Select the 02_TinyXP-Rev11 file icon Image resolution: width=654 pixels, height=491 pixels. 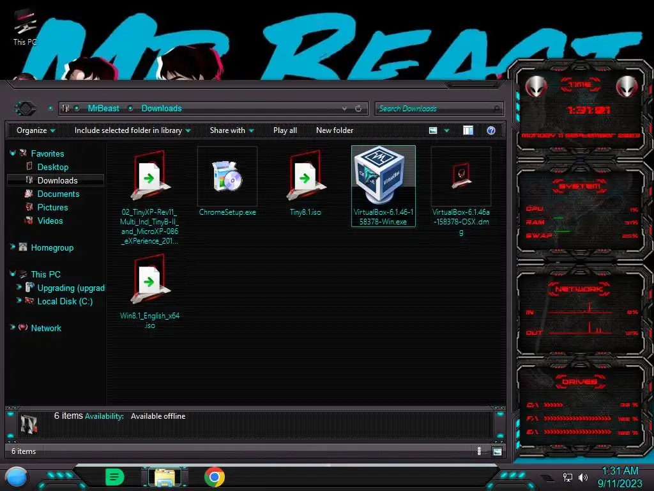click(x=149, y=175)
